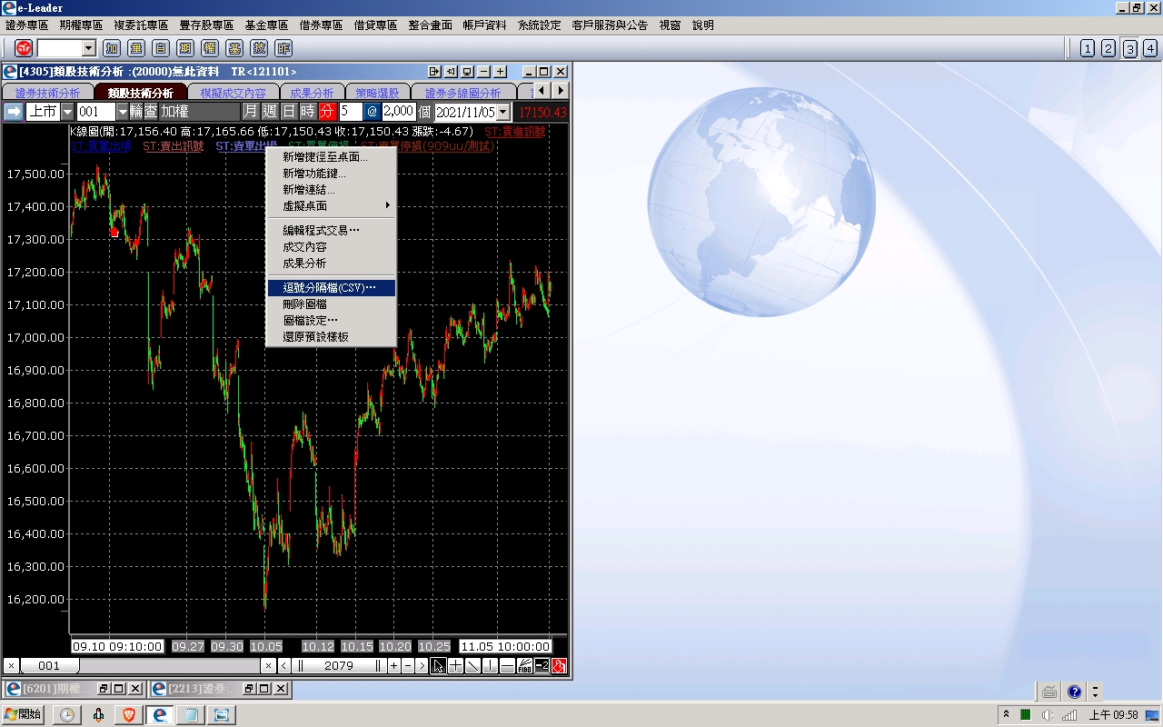This screenshot has height=727, width=1163.
Task: Switch to 證券多線圖分析 tab
Action: pyautogui.click(x=462, y=93)
